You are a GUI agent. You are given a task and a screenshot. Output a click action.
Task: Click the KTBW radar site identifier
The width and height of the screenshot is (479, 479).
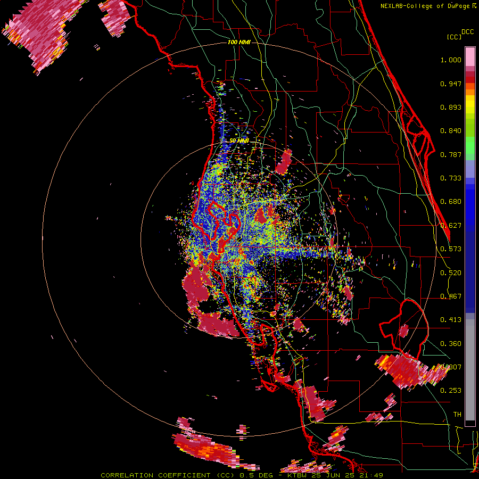[x=298, y=475]
